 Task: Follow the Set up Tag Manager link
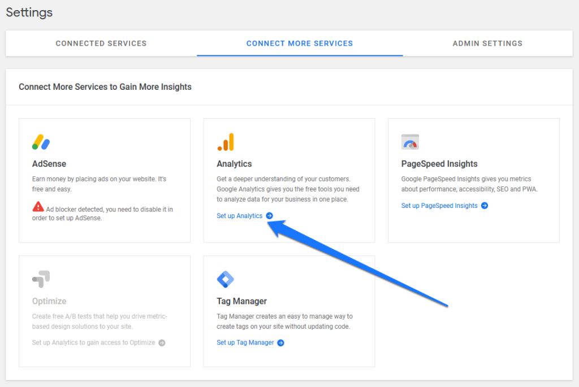click(245, 343)
